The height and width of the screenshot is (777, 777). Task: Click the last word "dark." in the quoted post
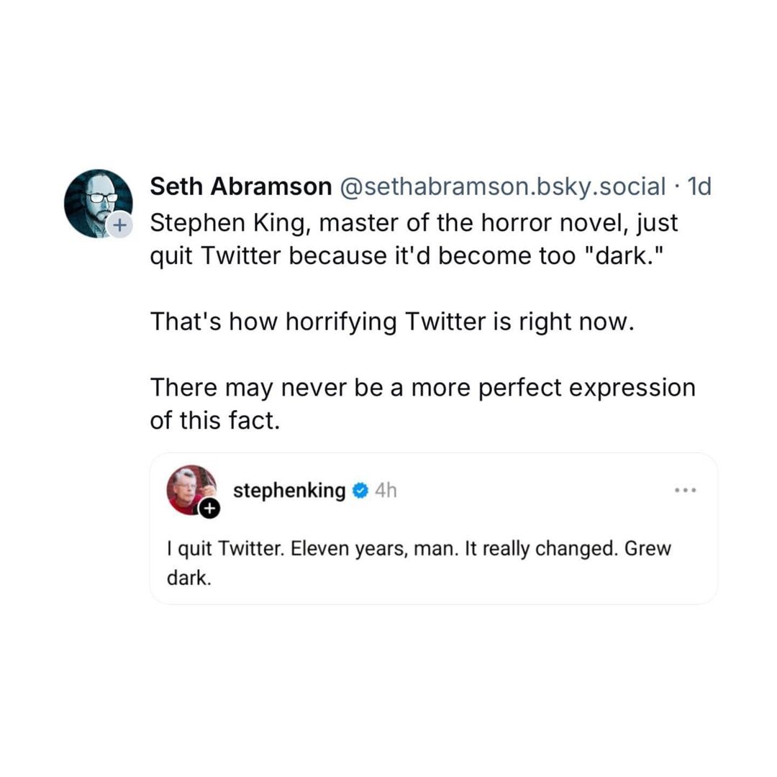[188, 578]
